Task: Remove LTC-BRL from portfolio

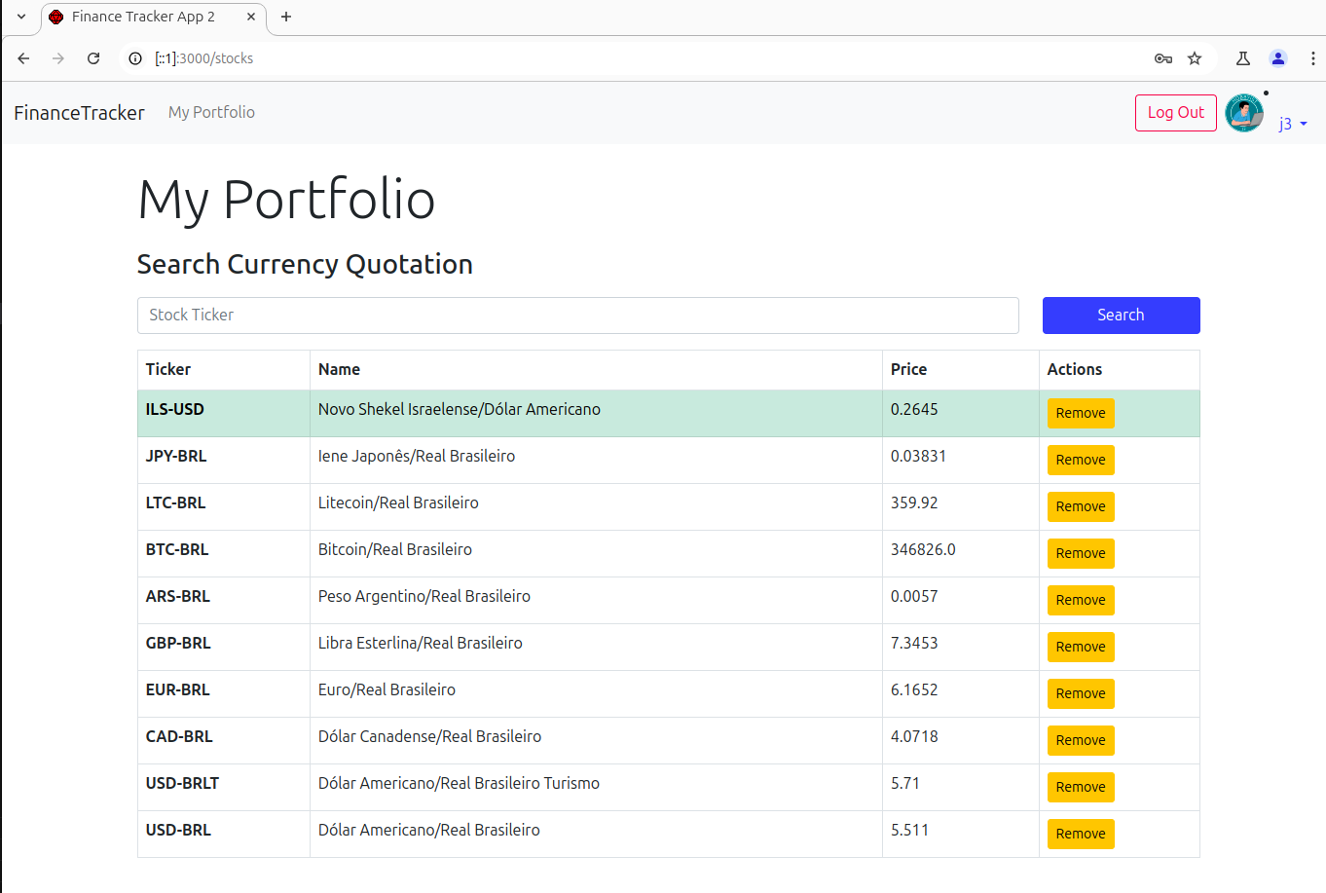Action: [1081, 506]
